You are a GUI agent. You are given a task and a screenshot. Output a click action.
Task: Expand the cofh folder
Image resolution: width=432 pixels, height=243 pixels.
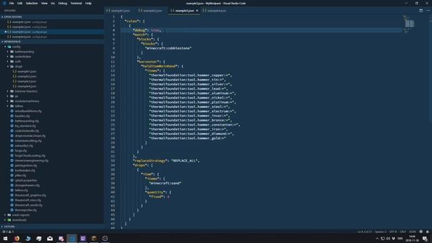point(8,61)
